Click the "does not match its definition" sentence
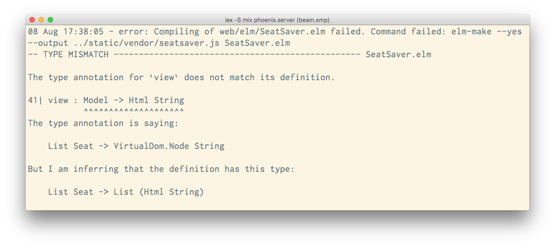 (x=259, y=77)
